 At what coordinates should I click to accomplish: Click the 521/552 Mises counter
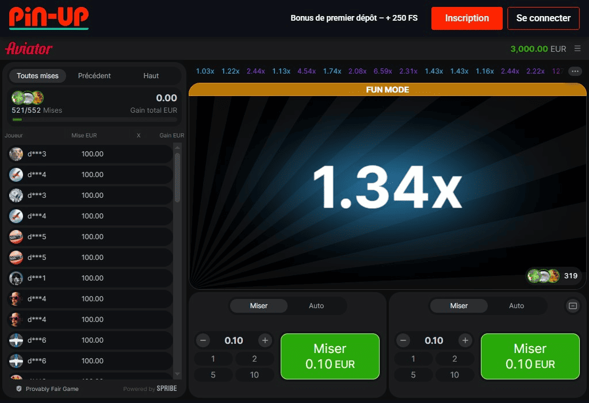[x=37, y=110]
